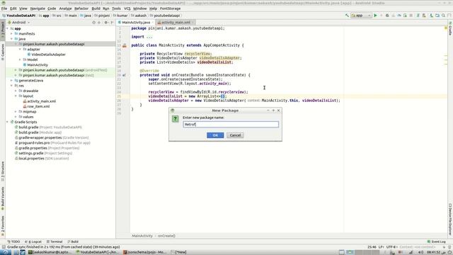Click the UTF-8 encoding in status bar

391,247
